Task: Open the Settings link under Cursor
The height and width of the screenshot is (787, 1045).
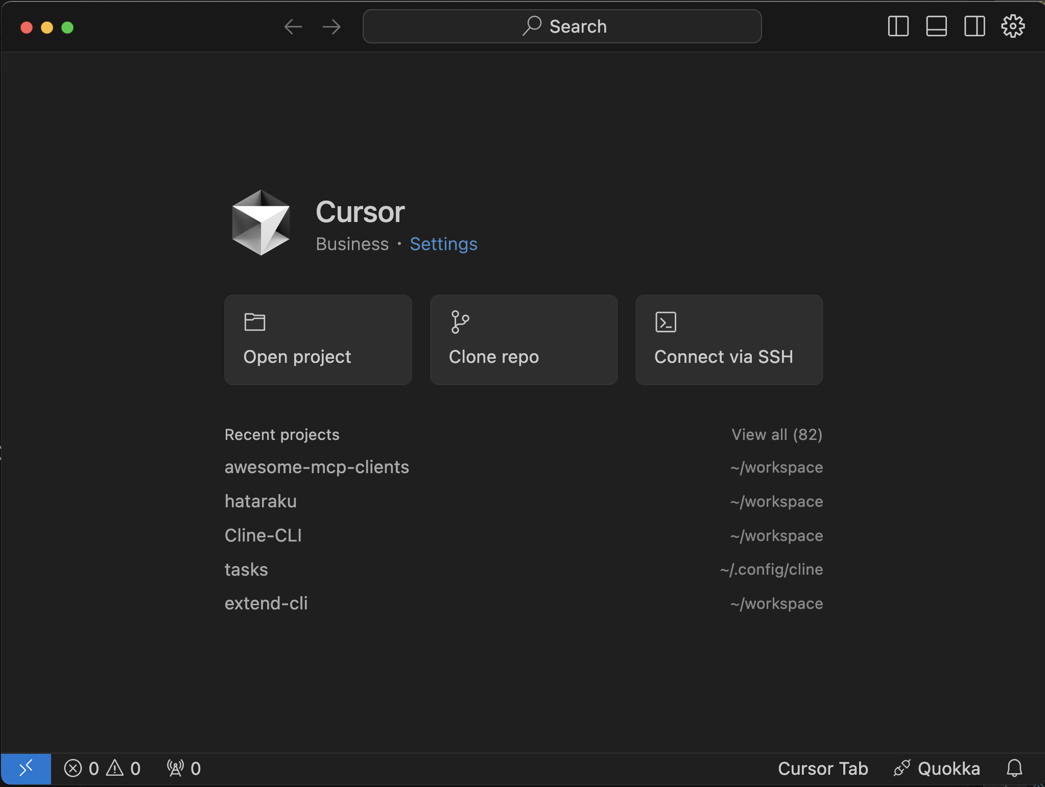Action: coord(443,244)
